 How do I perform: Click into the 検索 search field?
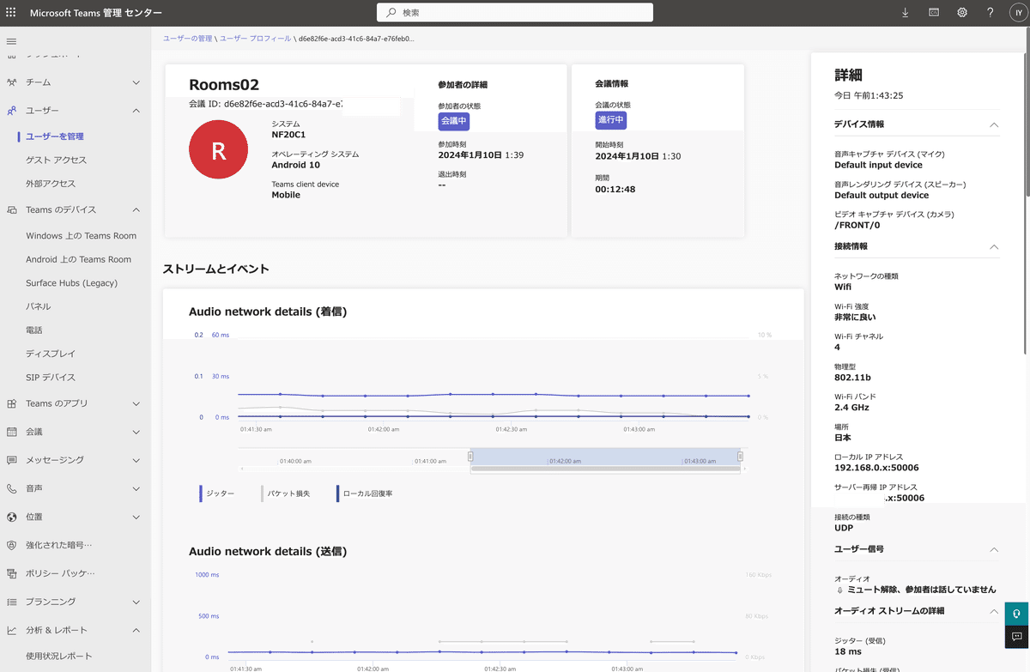515,13
